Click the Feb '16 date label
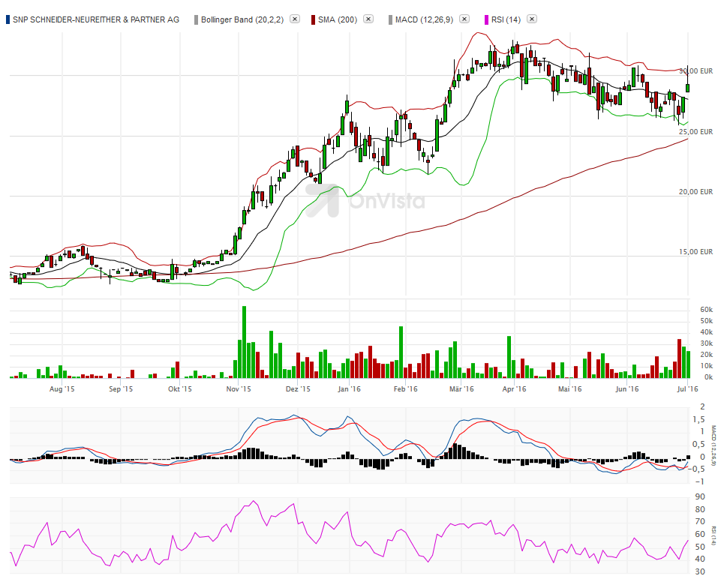The width and height of the screenshot is (724, 588). point(405,389)
